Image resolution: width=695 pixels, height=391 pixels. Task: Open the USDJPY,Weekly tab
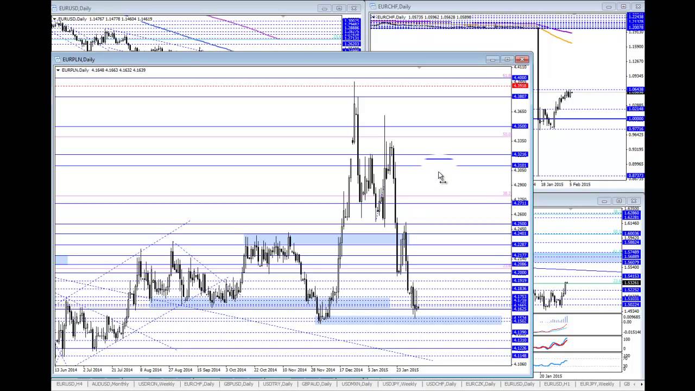(x=400, y=384)
